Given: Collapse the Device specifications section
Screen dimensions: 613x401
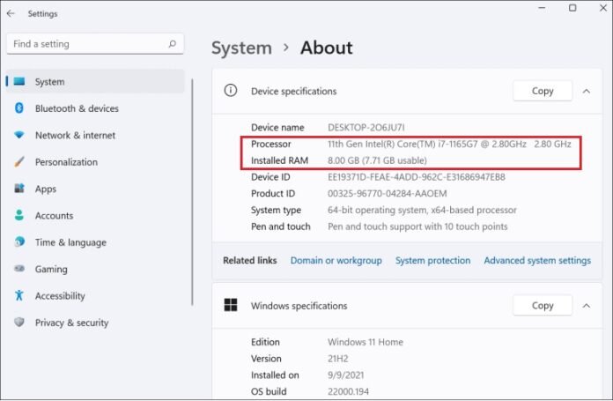Looking at the screenshot, I should pos(587,91).
